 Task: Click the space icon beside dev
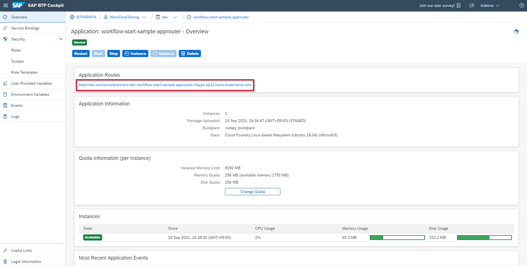tap(158, 17)
